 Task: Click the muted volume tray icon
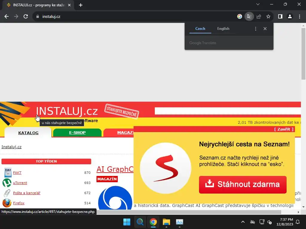click(270, 222)
